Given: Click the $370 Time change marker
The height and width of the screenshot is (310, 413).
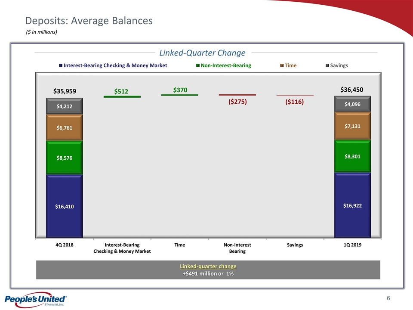Looking at the screenshot, I should tap(179, 94).
